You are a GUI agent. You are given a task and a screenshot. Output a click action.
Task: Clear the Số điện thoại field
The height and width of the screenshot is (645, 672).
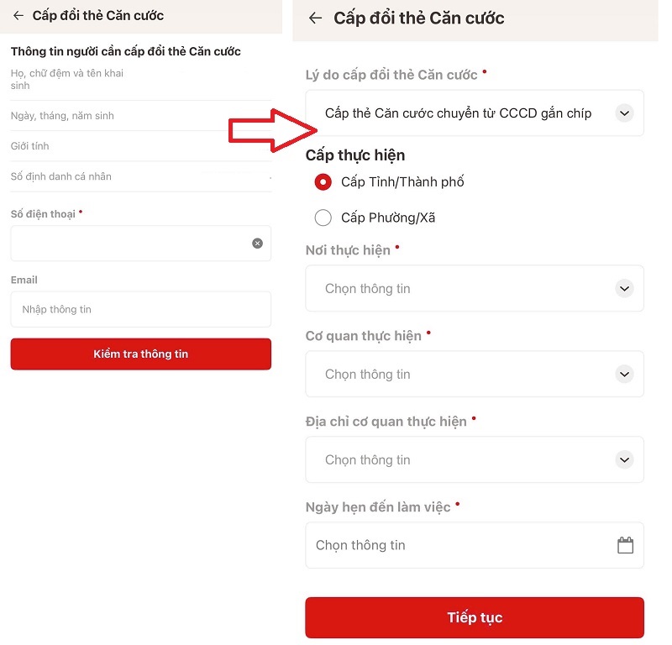257,244
